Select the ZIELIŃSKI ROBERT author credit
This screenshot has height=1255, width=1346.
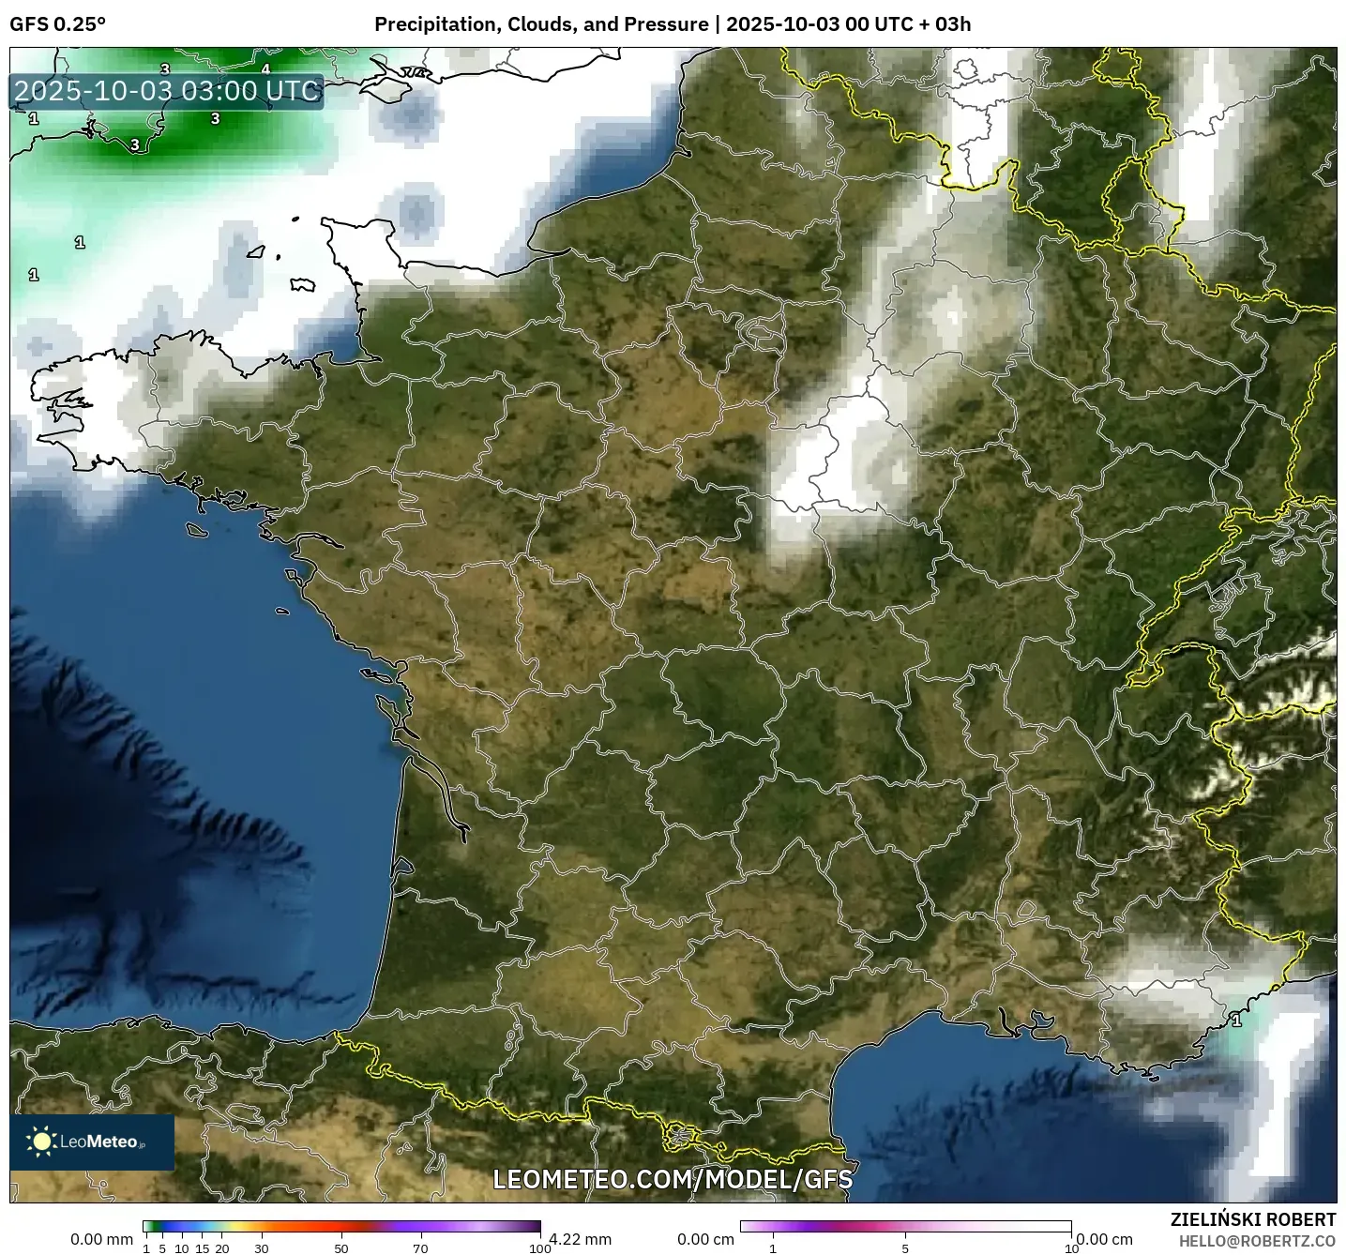1252,1219
